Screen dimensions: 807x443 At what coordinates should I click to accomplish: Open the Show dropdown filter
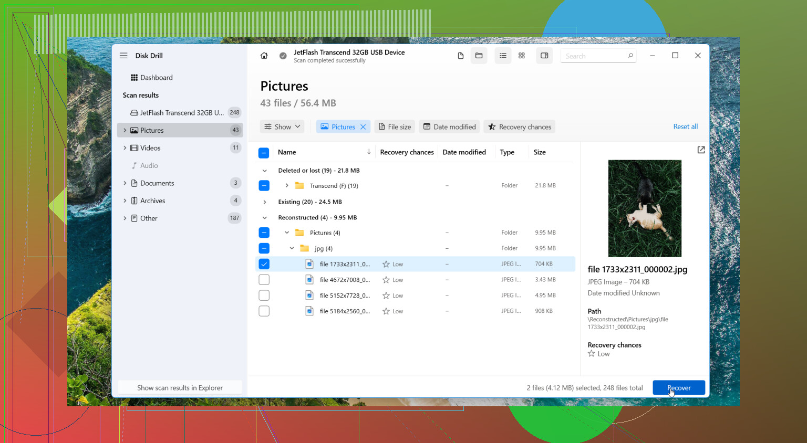tap(282, 127)
